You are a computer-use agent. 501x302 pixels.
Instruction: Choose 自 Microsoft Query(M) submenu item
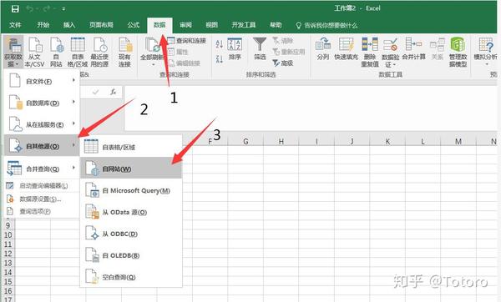coord(131,190)
